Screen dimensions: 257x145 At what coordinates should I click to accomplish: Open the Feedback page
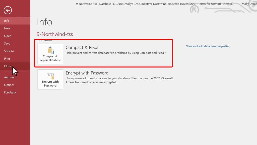pyautogui.click(x=10, y=92)
